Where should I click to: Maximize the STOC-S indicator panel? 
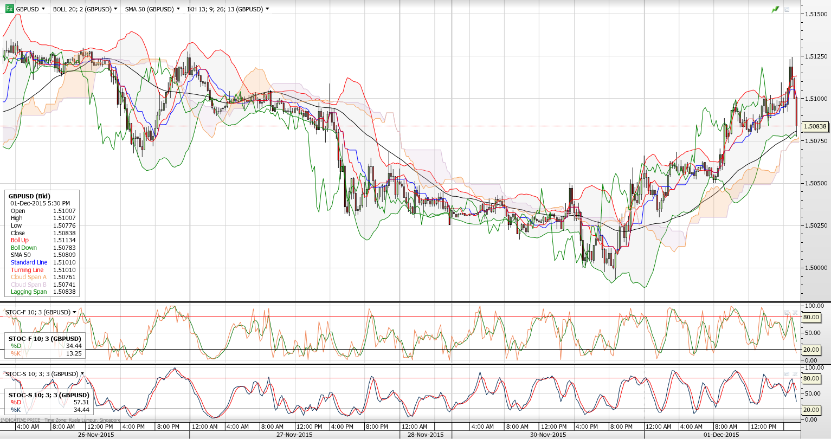pyautogui.click(x=787, y=374)
